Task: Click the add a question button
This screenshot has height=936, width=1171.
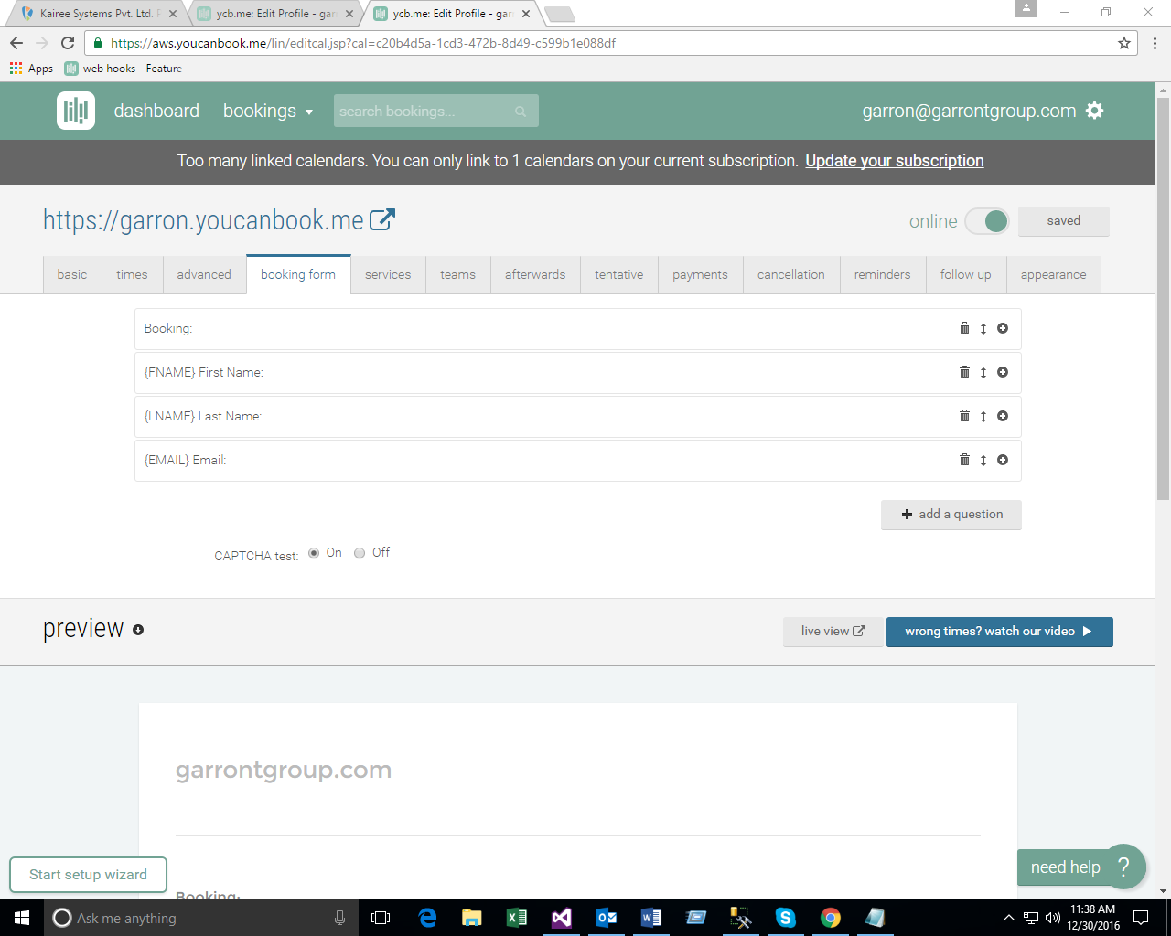Action: click(x=951, y=515)
